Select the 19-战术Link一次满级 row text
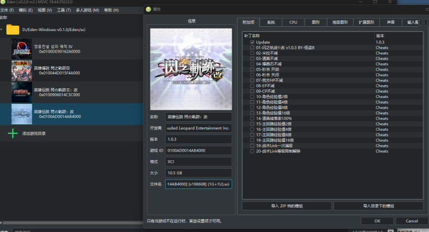Viewport: 429px width, 232px height. click(275, 146)
